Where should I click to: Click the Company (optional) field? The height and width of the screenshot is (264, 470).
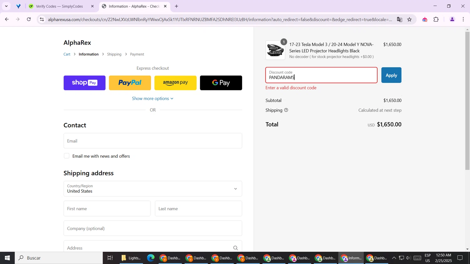click(x=153, y=228)
